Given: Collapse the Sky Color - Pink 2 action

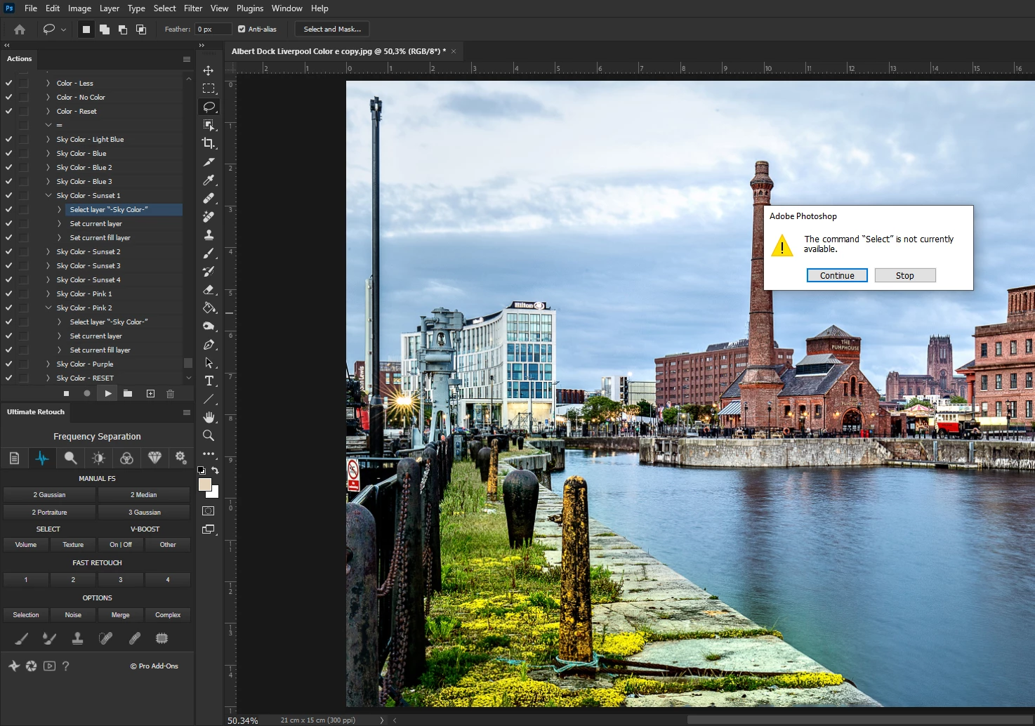Looking at the screenshot, I should [48, 308].
